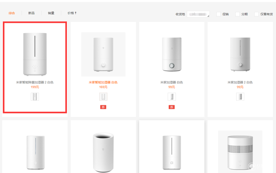Check the 仅看有货 filter box
The height and width of the screenshot is (173, 276).
point(256,14)
